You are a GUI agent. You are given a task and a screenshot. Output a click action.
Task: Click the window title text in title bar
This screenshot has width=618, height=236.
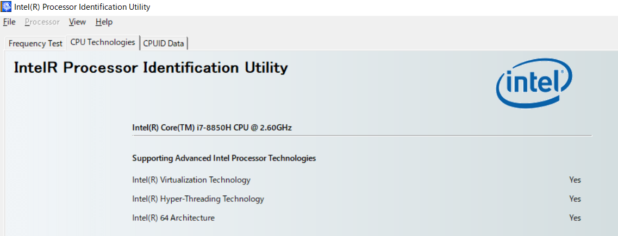[x=82, y=7]
